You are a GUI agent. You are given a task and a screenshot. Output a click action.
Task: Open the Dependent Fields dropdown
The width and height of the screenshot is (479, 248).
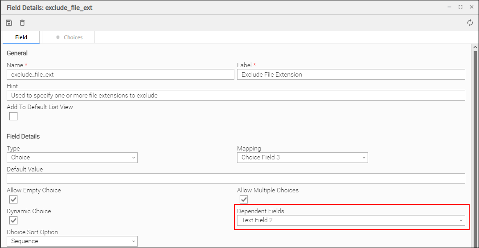pos(351,220)
